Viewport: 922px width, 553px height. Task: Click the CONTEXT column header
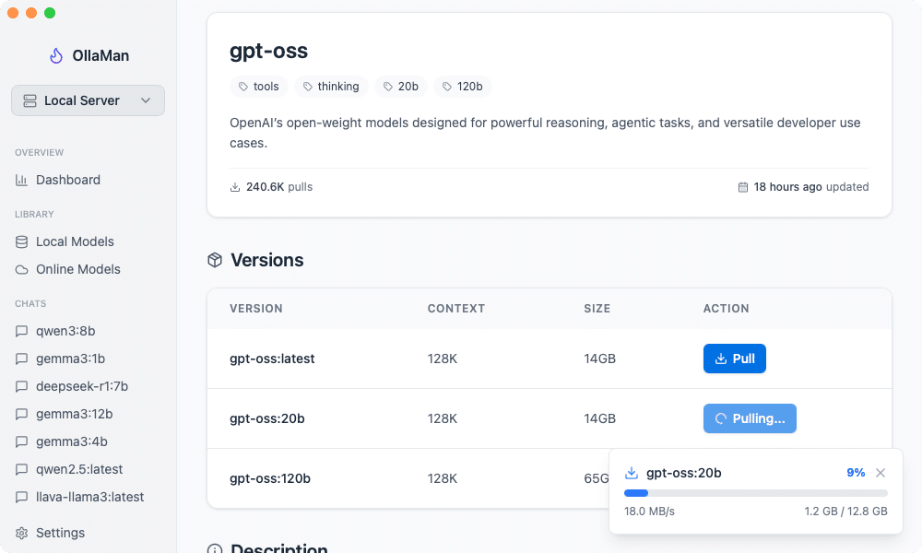point(456,309)
